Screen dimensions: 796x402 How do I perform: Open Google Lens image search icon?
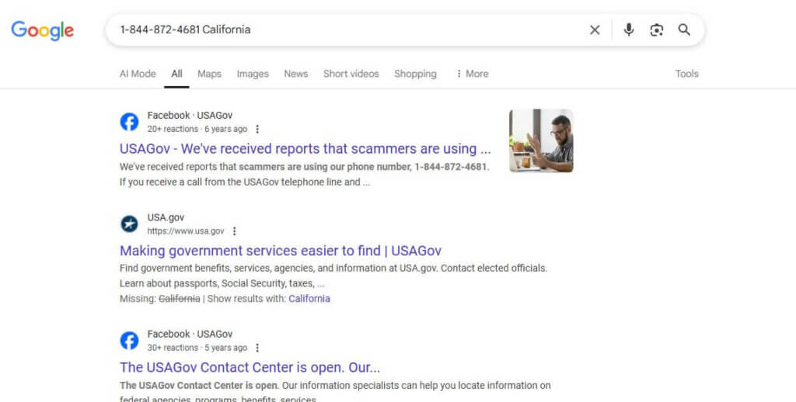coord(656,30)
